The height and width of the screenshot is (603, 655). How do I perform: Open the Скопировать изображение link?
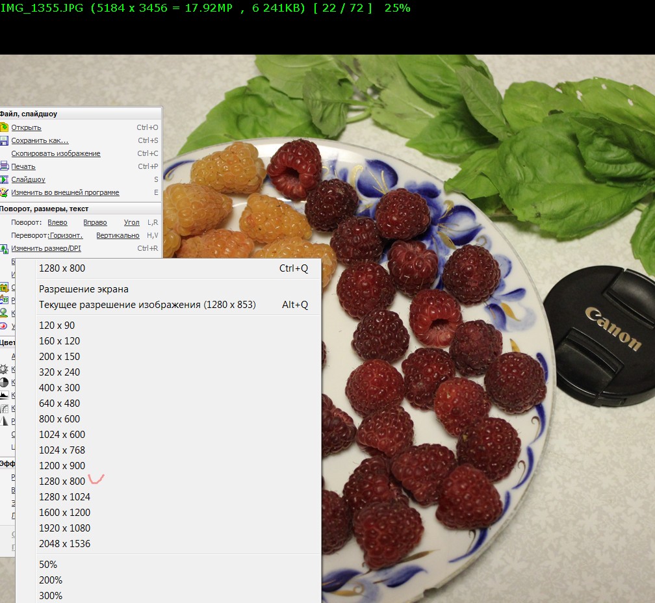(56, 153)
